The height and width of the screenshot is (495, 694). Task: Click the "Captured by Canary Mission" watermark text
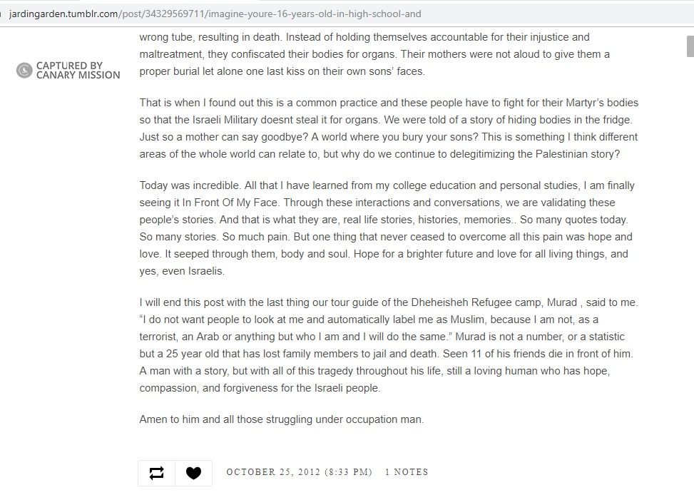point(78,70)
